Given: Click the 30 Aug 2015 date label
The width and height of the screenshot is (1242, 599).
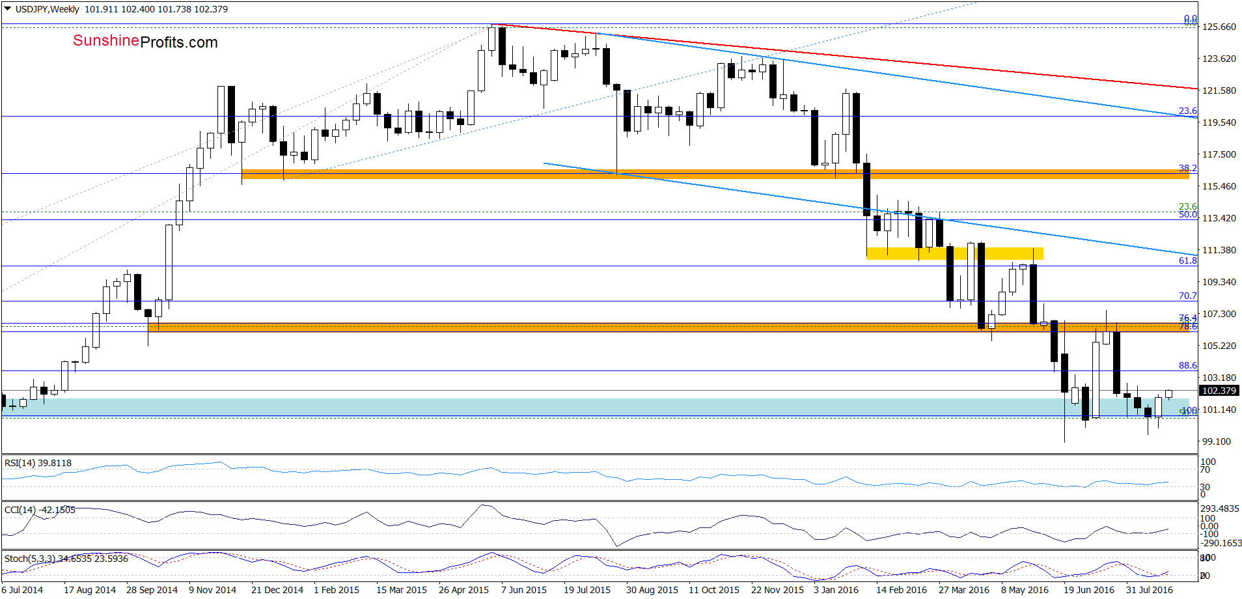Looking at the screenshot, I should pyautogui.click(x=652, y=590).
